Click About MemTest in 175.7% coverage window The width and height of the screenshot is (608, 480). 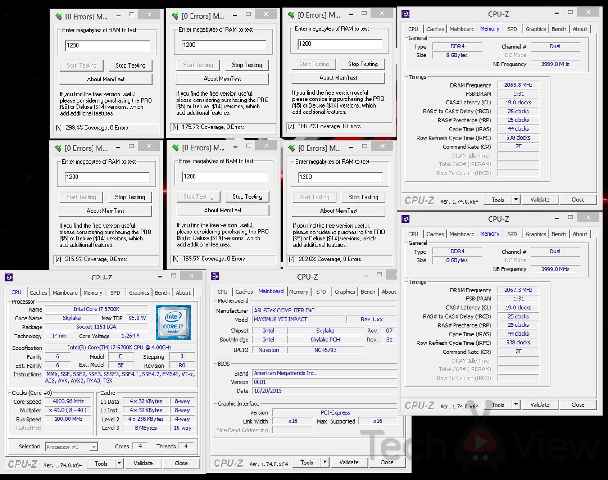[x=223, y=79]
